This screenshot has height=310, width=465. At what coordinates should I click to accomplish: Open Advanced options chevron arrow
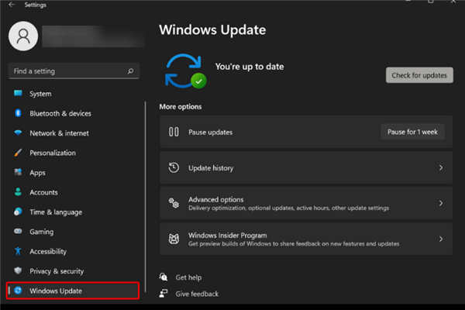click(x=440, y=203)
